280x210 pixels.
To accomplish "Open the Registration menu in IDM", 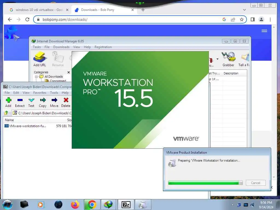I will pyautogui.click(x=103, y=47).
